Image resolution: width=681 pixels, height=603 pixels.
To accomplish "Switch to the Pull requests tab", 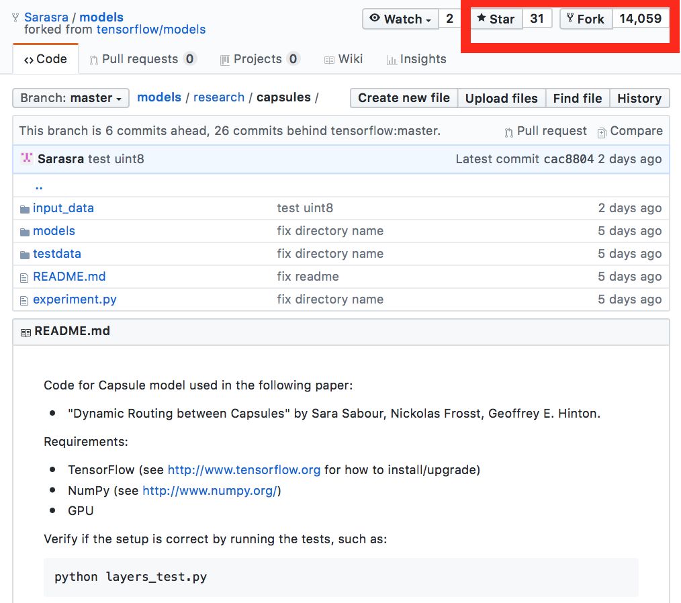I will tap(140, 59).
